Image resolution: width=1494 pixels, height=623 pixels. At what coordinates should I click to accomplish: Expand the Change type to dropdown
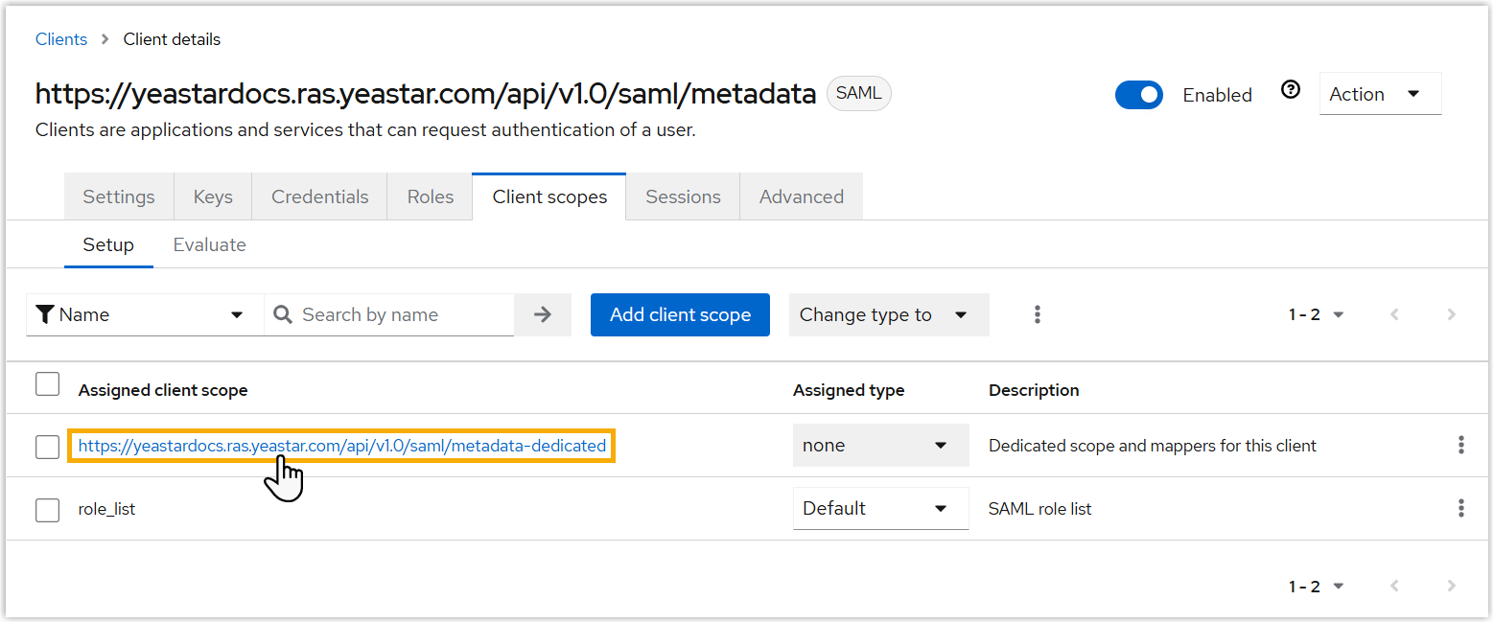(x=888, y=314)
